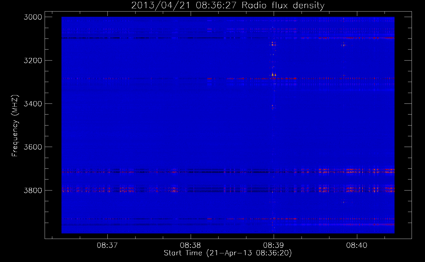Click the 3600 frequency tick label
The height and width of the screenshot is (262, 425).
pyautogui.click(x=33, y=147)
